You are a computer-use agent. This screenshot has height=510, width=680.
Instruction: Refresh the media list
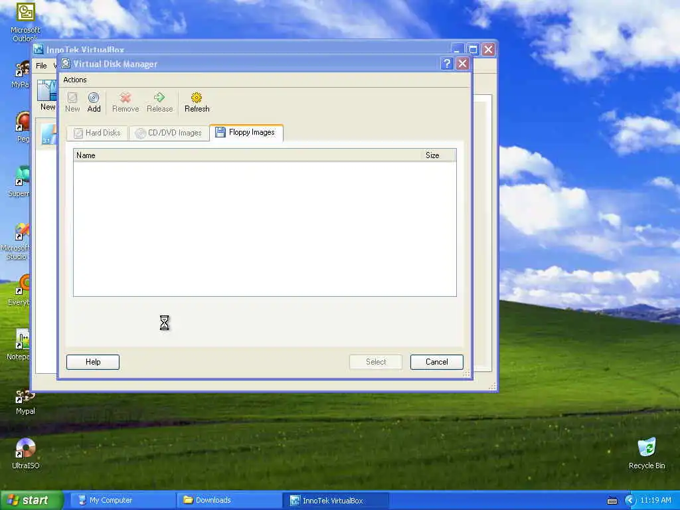tap(197, 102)
